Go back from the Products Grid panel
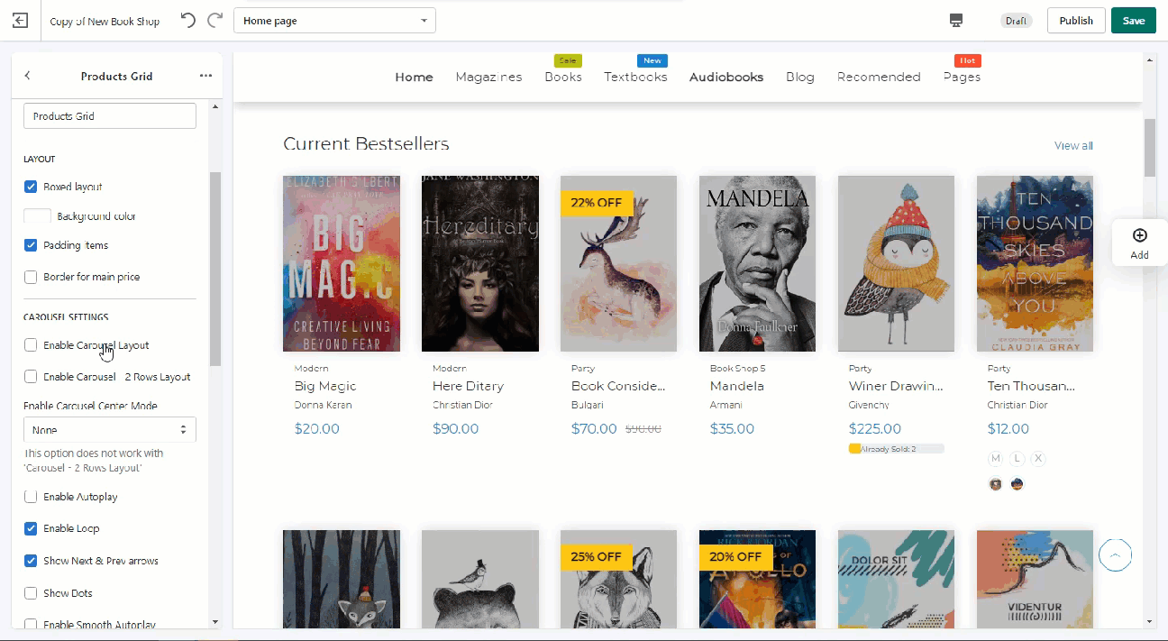1168x641 pixels. [27, 76]
